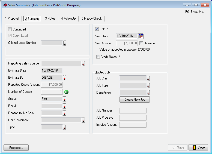
Task: Open the Unit/Equipment dropdown
Action: (83, 120)
